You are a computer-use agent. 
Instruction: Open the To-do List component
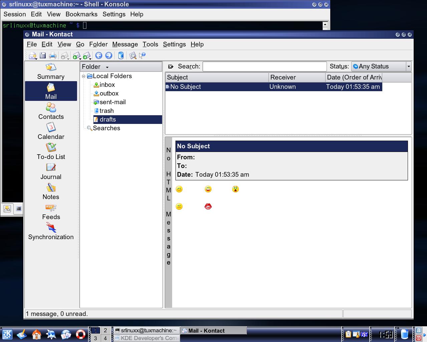(x=51, y=151)
